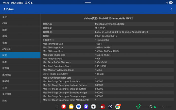Viewport: 176px width, 110px height.
Task: Tap the Max Bound Descriptor Sets row
Action: 108,78
